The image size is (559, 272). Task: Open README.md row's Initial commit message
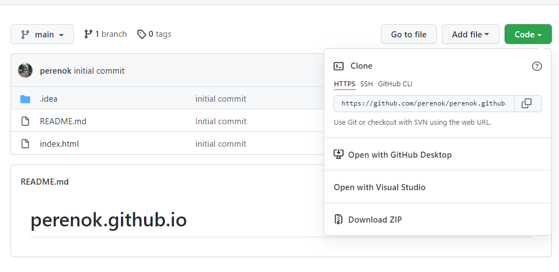coord(220,121)
